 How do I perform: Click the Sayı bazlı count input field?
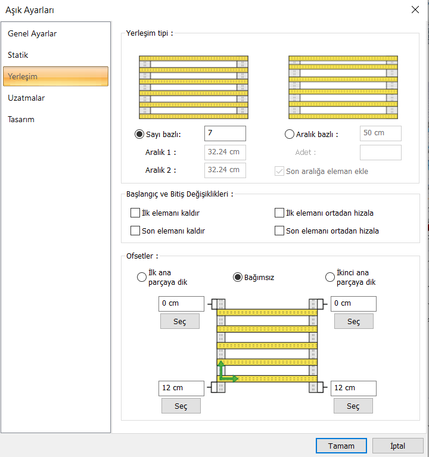click(225, 133)
